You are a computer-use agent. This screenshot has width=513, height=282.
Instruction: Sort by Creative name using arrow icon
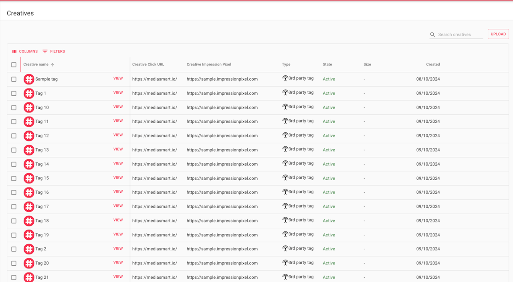pyautogui.click(x=52, y=65)
